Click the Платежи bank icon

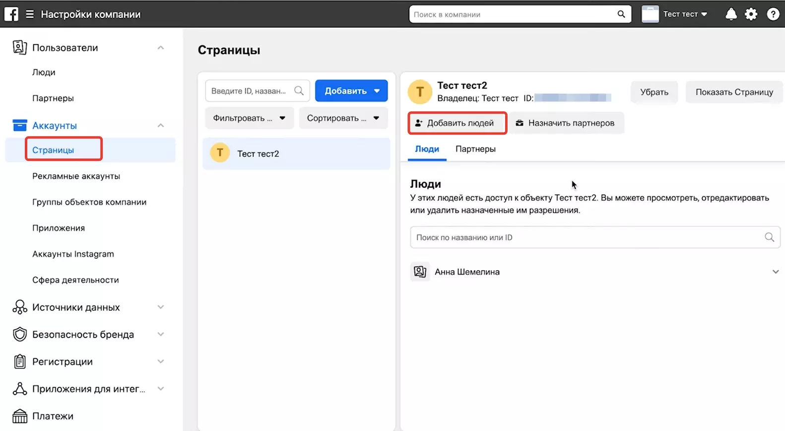[x=20, y=416]
